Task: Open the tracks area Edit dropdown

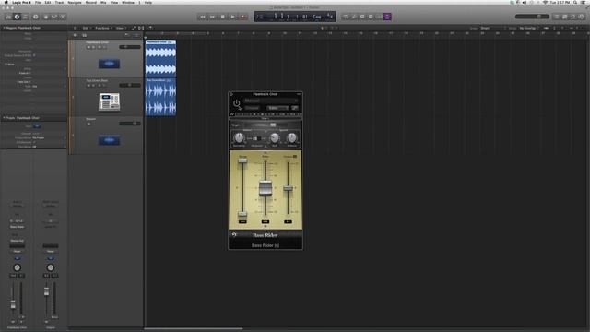Action: tap(87, 28)
